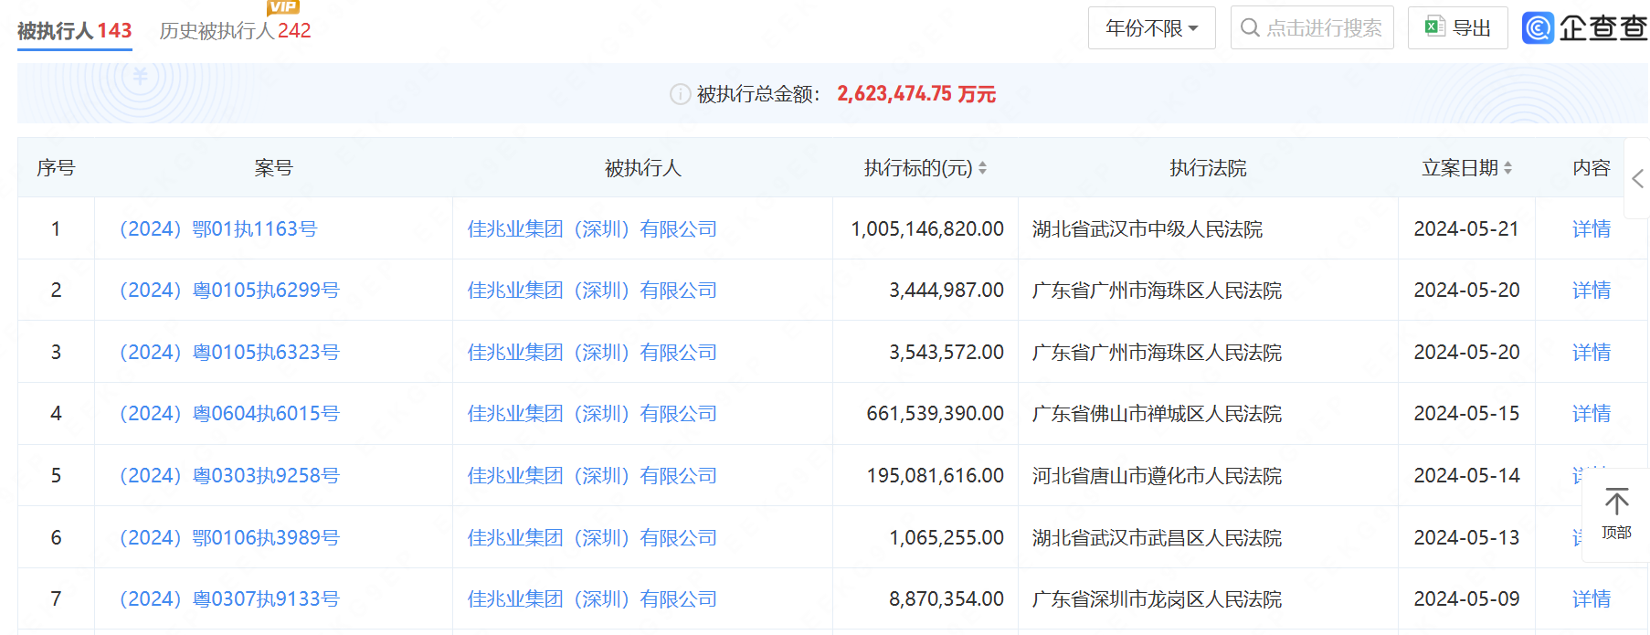The height and width of the screenshot is (635, 1650).
Task: Click the 执行法院 column header
Action: (x=1208, y=168)
